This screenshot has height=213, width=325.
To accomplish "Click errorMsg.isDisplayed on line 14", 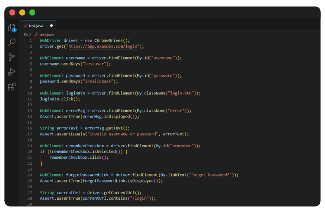I will (x=106, y=116).
